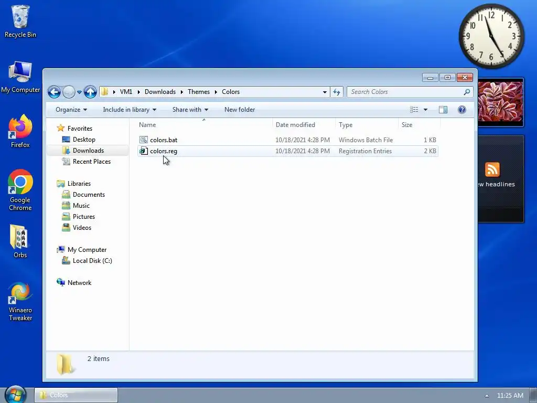Select the Orbs folder on desktop
The height and width of the screenshot is (403, 537).
click(20, 241)
